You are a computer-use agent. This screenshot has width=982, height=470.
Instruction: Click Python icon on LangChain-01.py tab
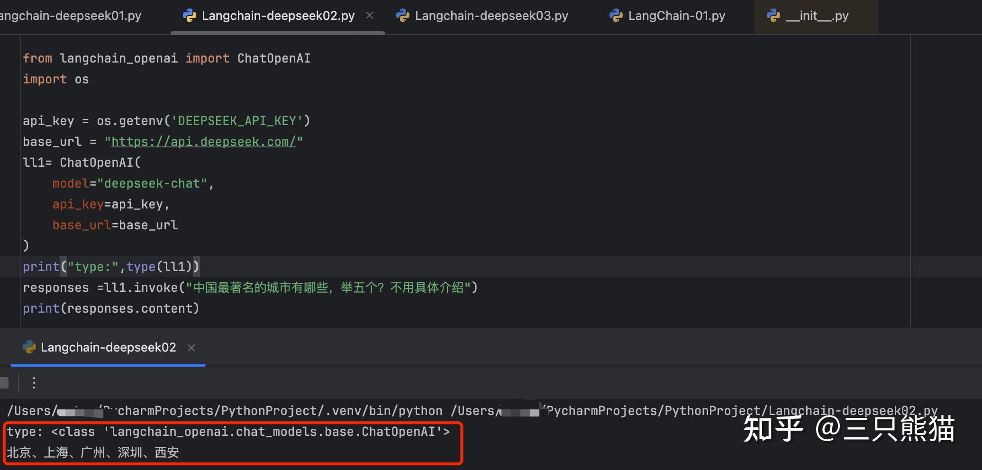coord(616,16)
